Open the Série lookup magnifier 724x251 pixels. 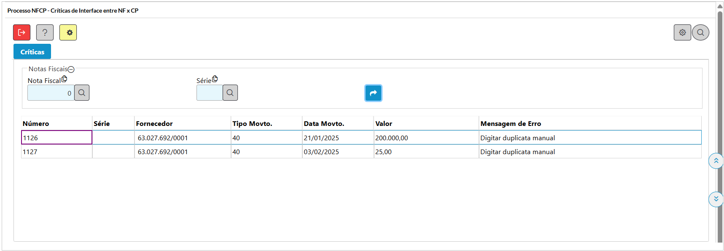(x=230, y=93)
